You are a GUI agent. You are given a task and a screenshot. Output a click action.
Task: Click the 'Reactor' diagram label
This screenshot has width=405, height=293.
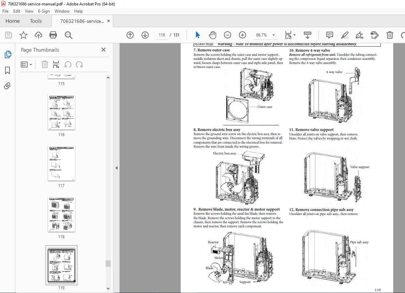213,242
